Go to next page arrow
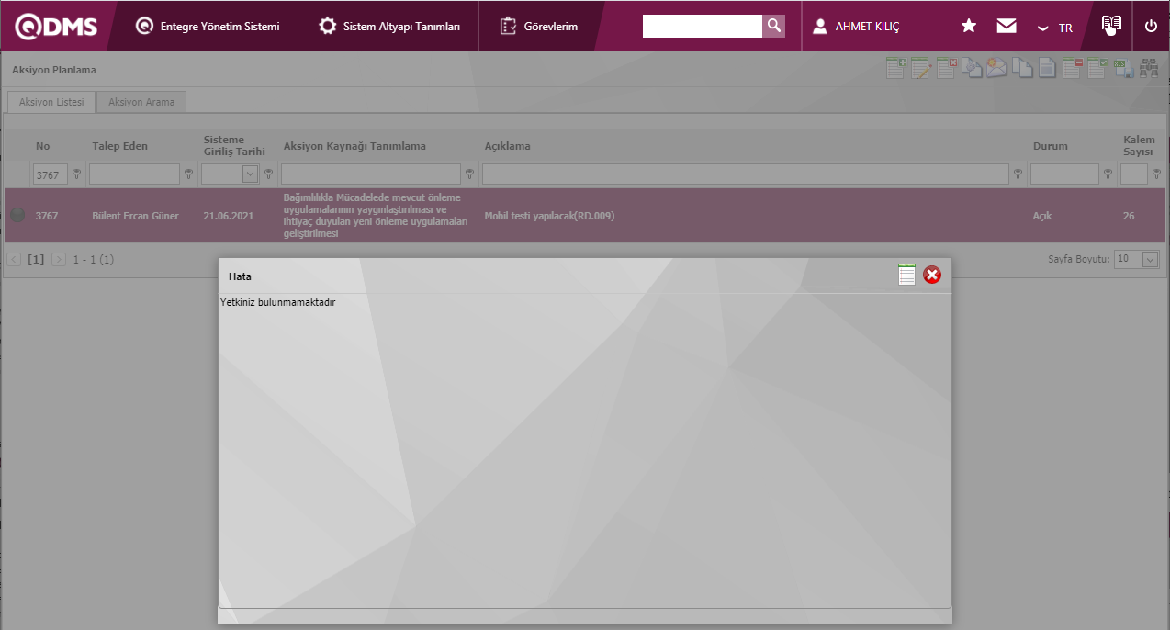The height and width of the screenshot is (630, 1170). click(59, 260)
